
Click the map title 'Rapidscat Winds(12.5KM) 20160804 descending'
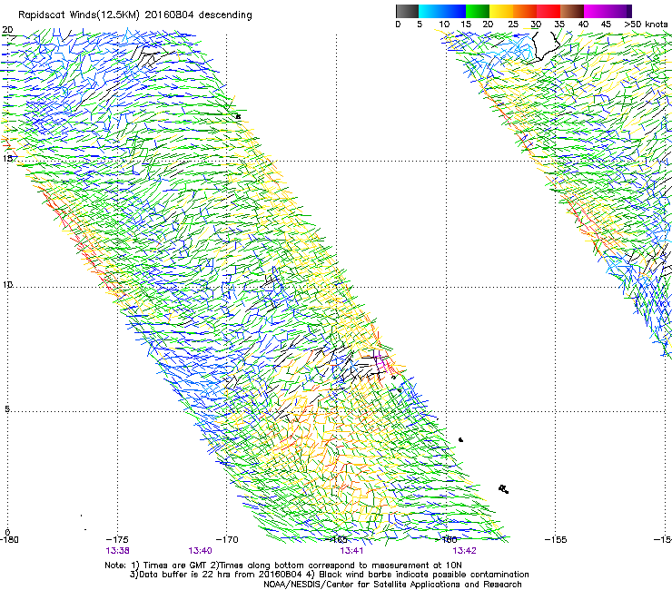click(135, 15)
